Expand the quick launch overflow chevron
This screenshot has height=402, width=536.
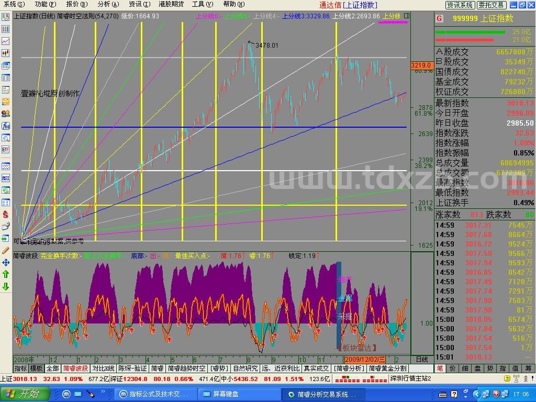coord(103,392)
